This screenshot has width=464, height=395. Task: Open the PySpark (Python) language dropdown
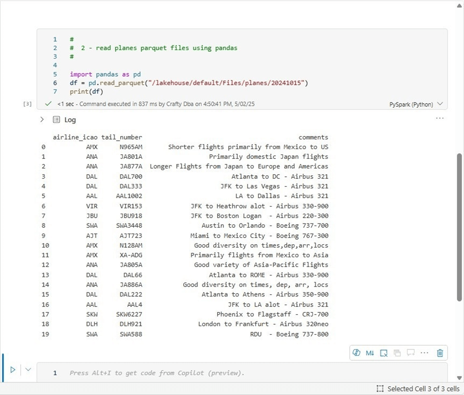[416, 104]
